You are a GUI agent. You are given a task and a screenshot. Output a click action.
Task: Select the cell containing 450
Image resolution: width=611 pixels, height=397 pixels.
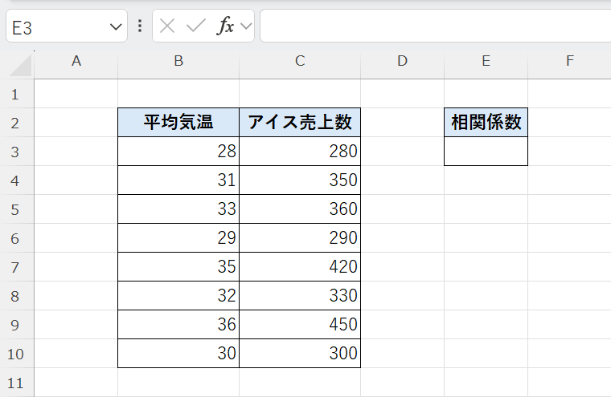[x=300, y=325]
